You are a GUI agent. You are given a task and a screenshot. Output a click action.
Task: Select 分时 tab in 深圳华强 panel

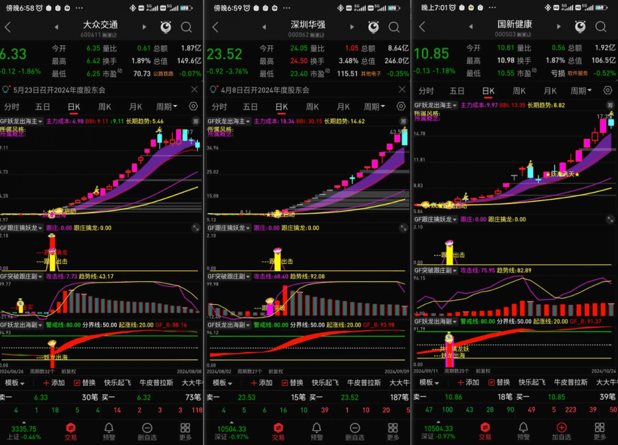(219, 107)
